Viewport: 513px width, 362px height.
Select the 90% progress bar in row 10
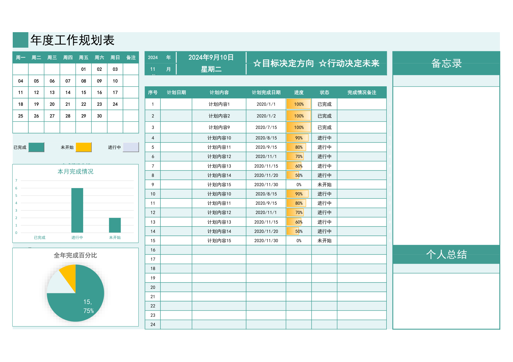pos(297,194)
